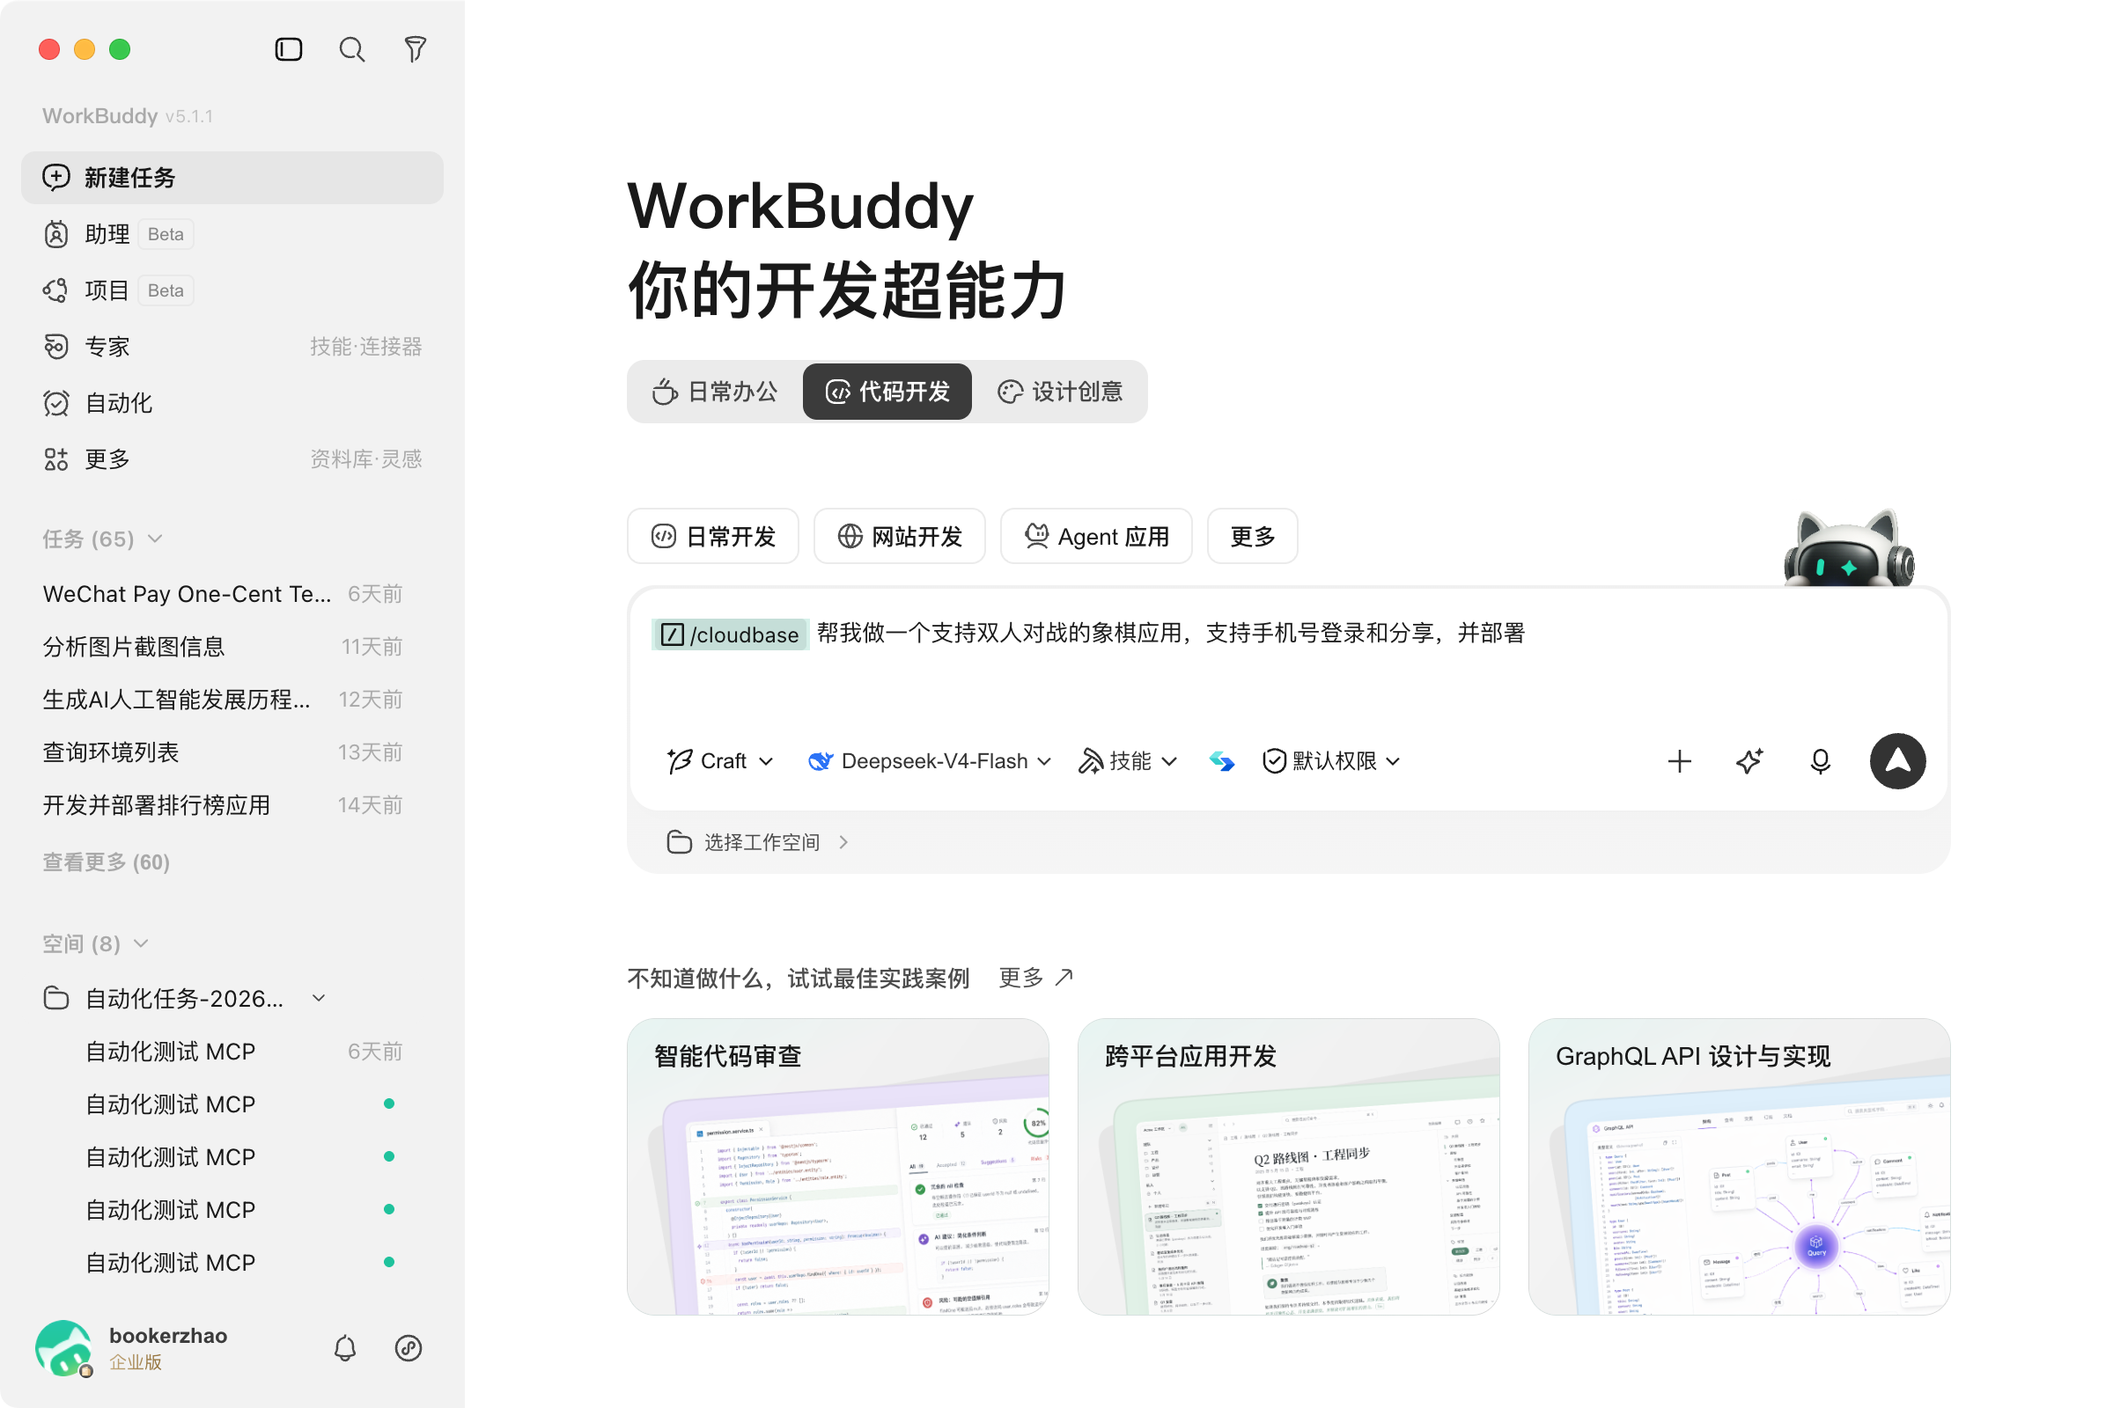2113x1408 pixels.
Task: Click the send arrow button
Action: 1897,761
